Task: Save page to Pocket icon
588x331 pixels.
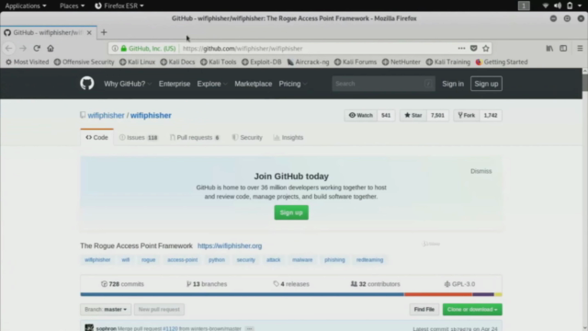Action: 474,49
